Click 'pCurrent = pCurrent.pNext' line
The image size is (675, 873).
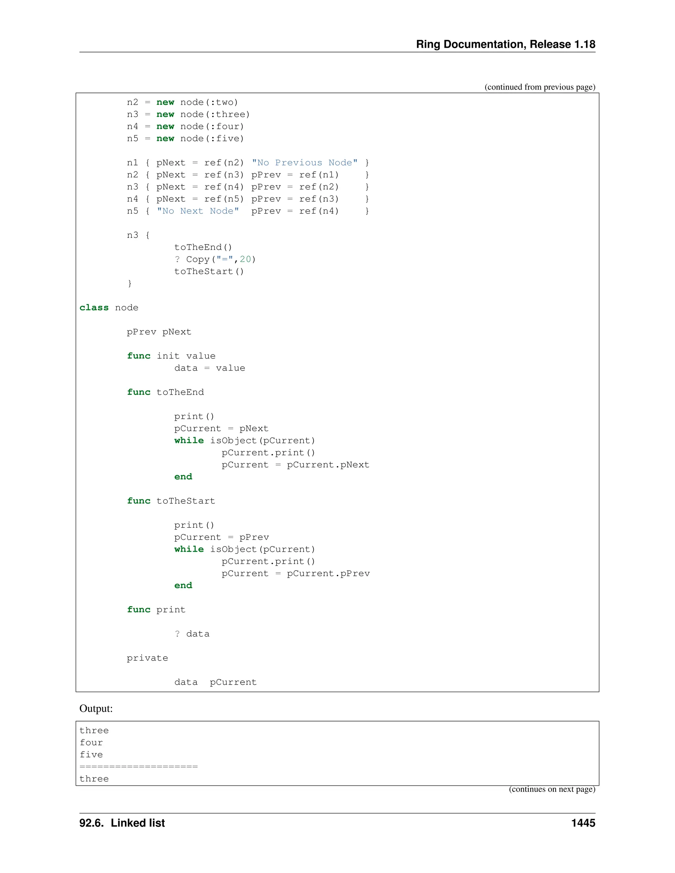pyautogui.click(x=296, y=465)
